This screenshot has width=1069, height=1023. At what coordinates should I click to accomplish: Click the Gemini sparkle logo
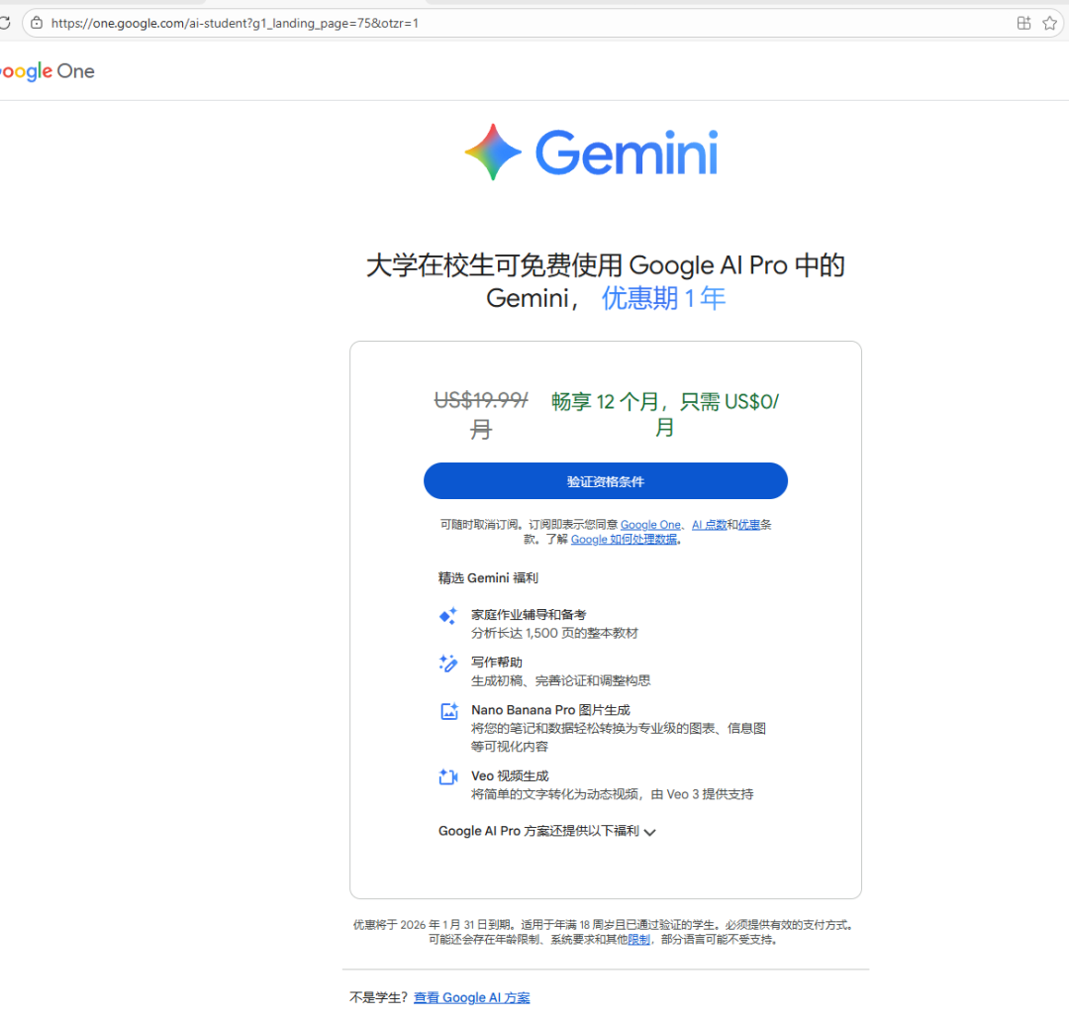click(x=492, y=152)
